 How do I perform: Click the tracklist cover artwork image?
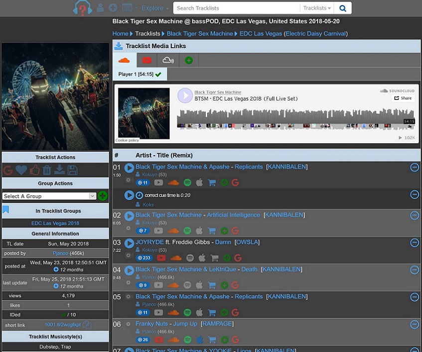55,96
